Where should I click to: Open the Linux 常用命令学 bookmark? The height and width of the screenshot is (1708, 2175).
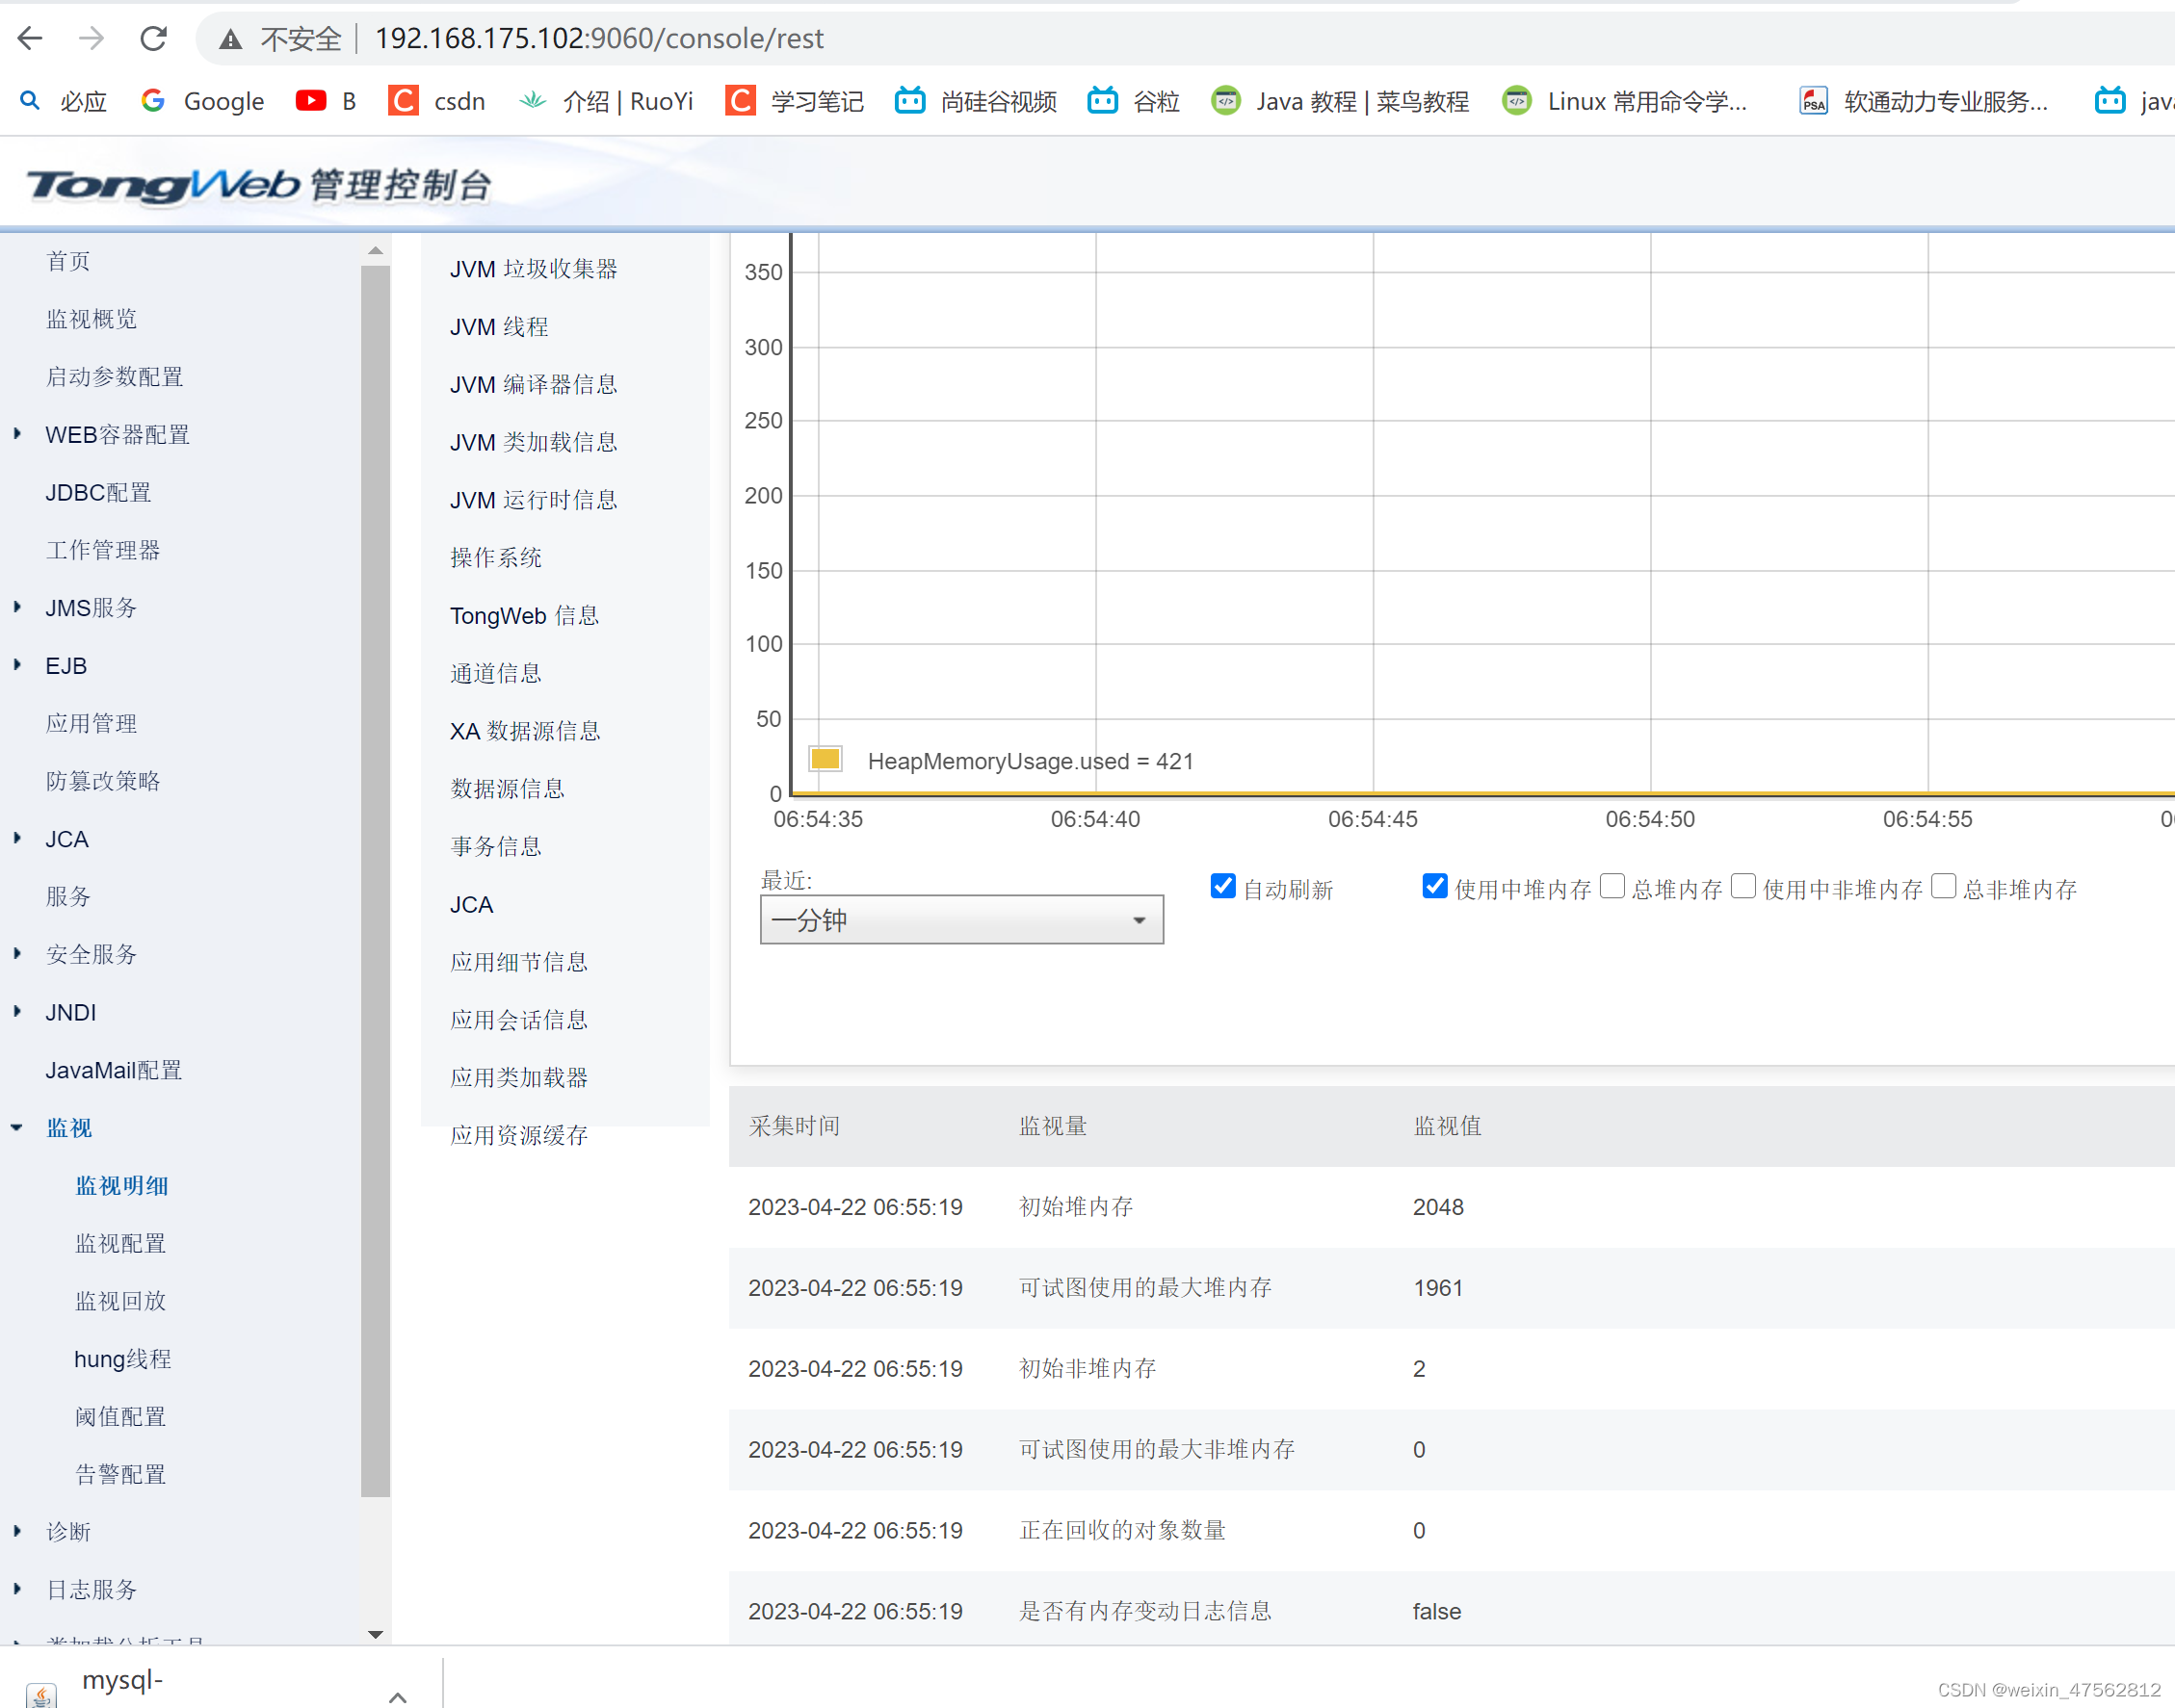(1625, 101)
